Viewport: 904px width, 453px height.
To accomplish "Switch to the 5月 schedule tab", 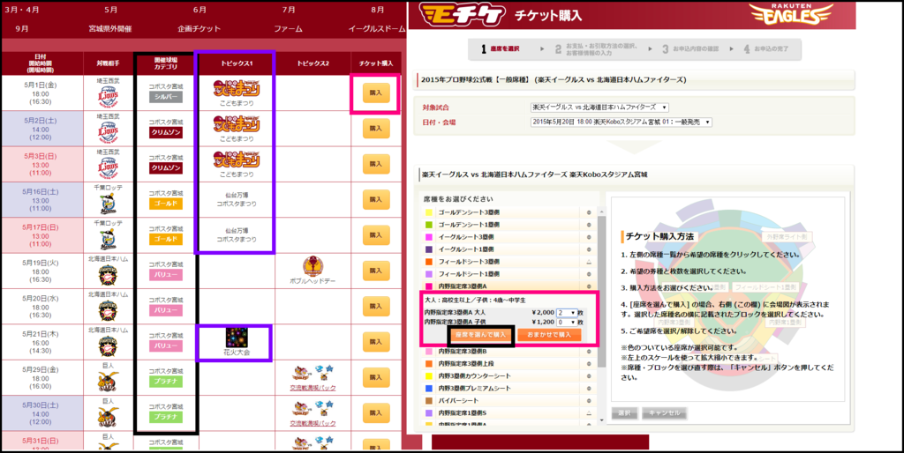I will tap(110, 10).
